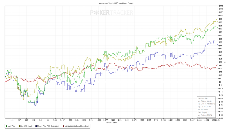
Task: Click the 4,154 x-axis tick label
Action: [x=207, y=120]
